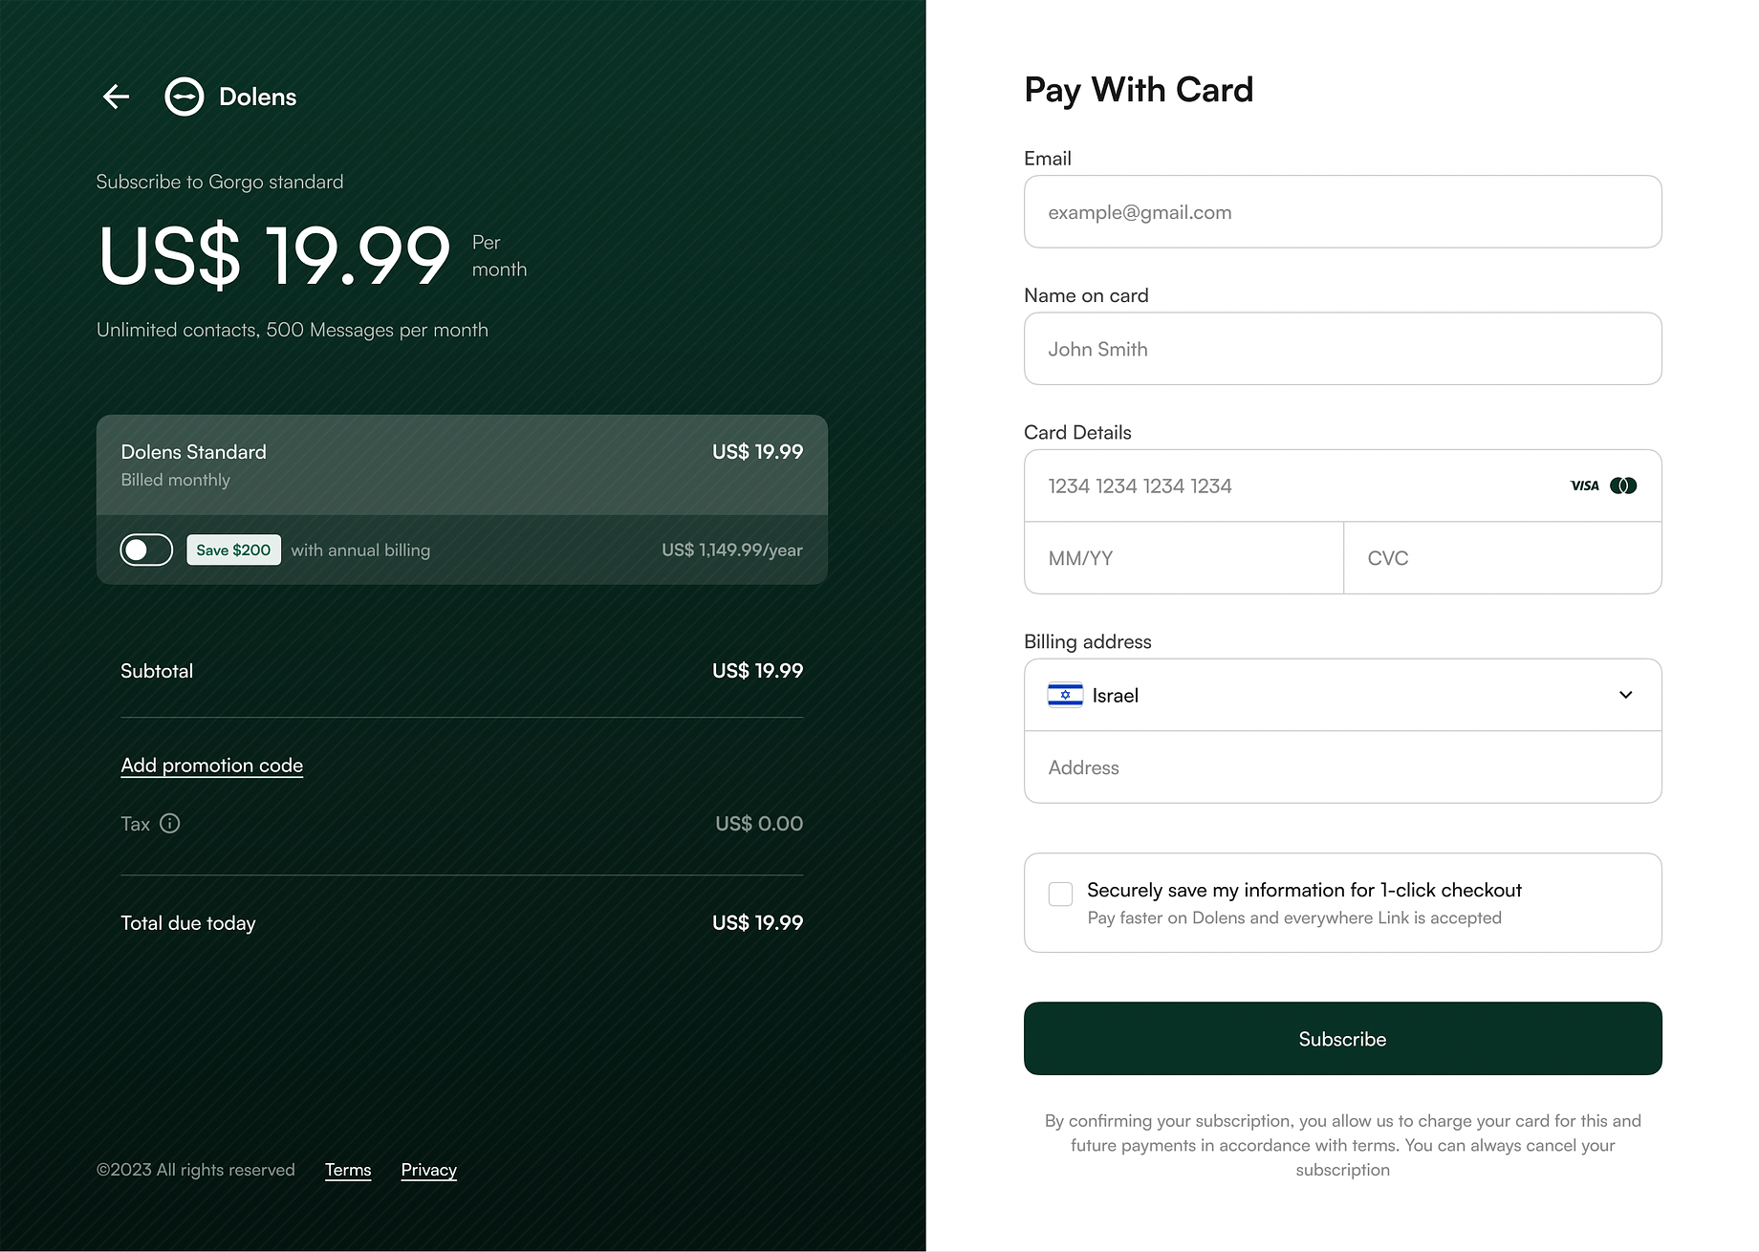1759x1252 pixels.
Task: Click the Tax info icon
Action: tap(170, 824)
